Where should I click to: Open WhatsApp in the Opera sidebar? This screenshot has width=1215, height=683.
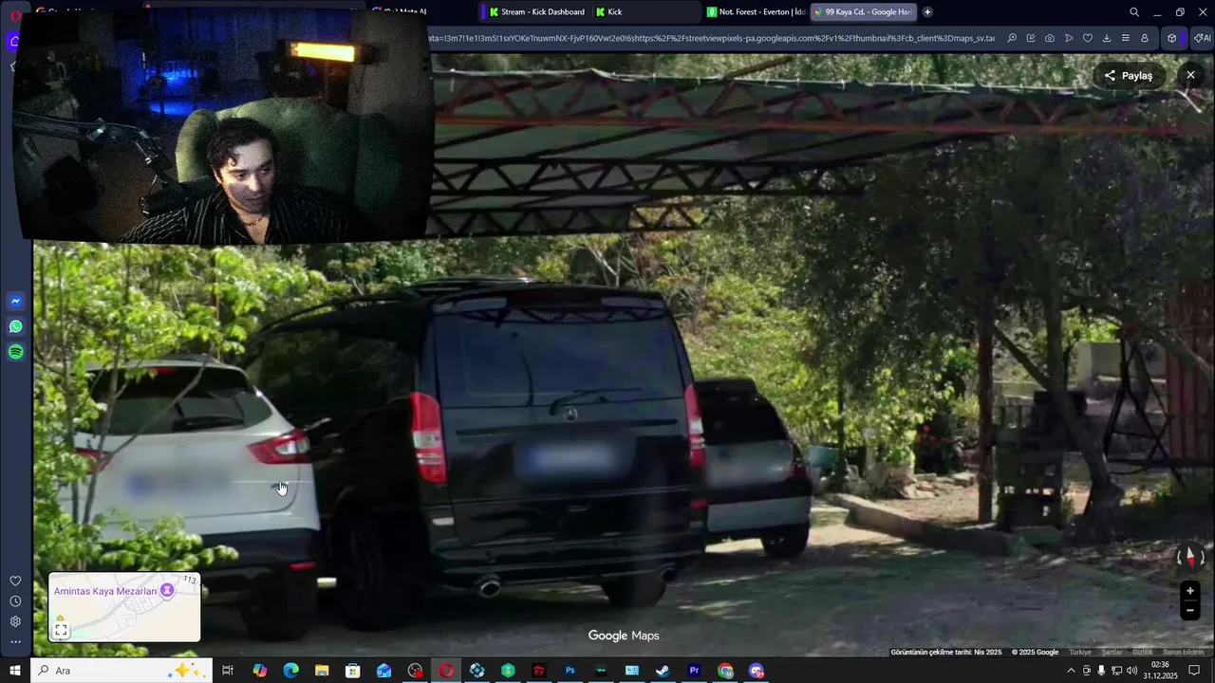15,326
